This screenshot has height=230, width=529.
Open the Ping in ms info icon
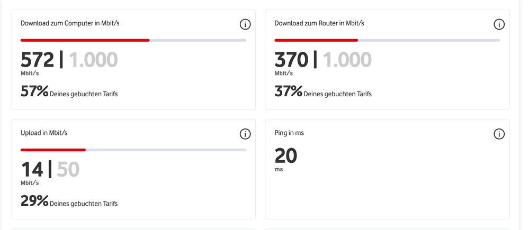(x=499, y=134)
